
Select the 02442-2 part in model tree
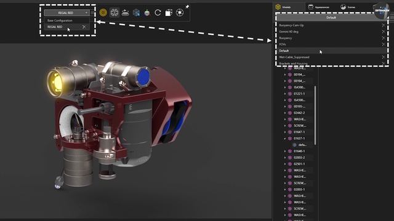299,113
